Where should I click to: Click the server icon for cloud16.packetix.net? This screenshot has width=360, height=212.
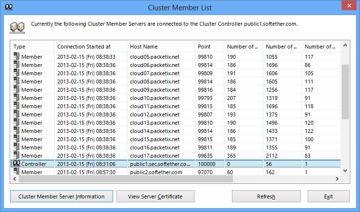[16, 147]
